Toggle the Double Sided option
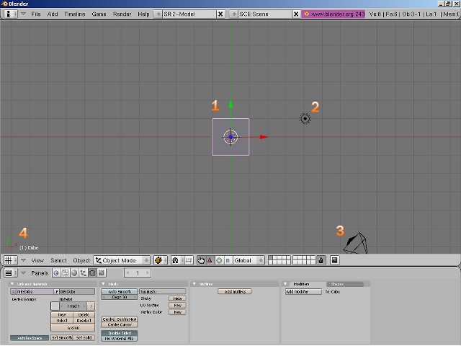 [118, 332]
